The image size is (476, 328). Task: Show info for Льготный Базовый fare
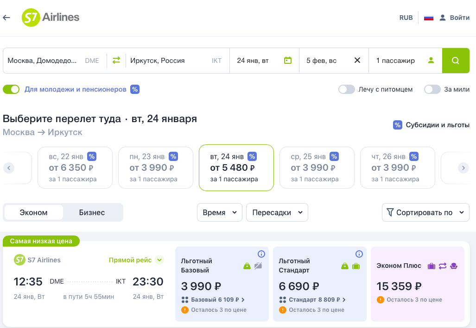coord(261,254)
